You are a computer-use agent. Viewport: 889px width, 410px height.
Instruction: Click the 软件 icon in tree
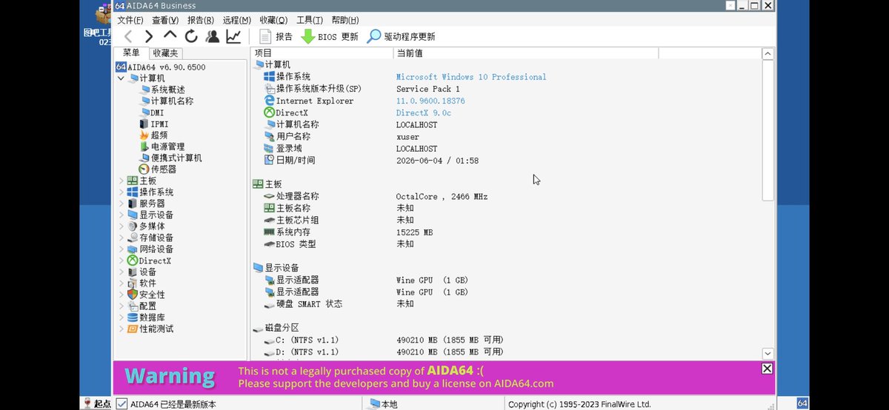pos(133,283)
